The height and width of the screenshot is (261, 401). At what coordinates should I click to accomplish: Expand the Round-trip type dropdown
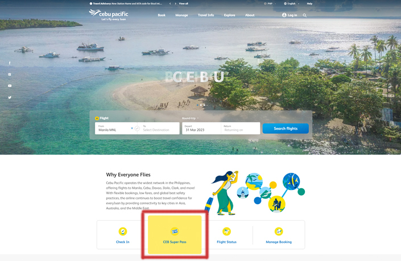[x=190, y=118]
